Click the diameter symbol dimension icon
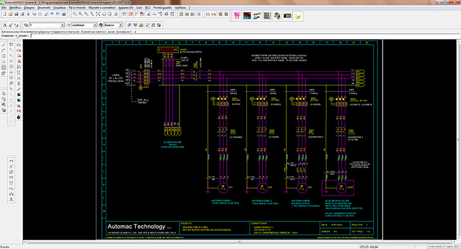The image size is (461, 249). coord(11,172)
